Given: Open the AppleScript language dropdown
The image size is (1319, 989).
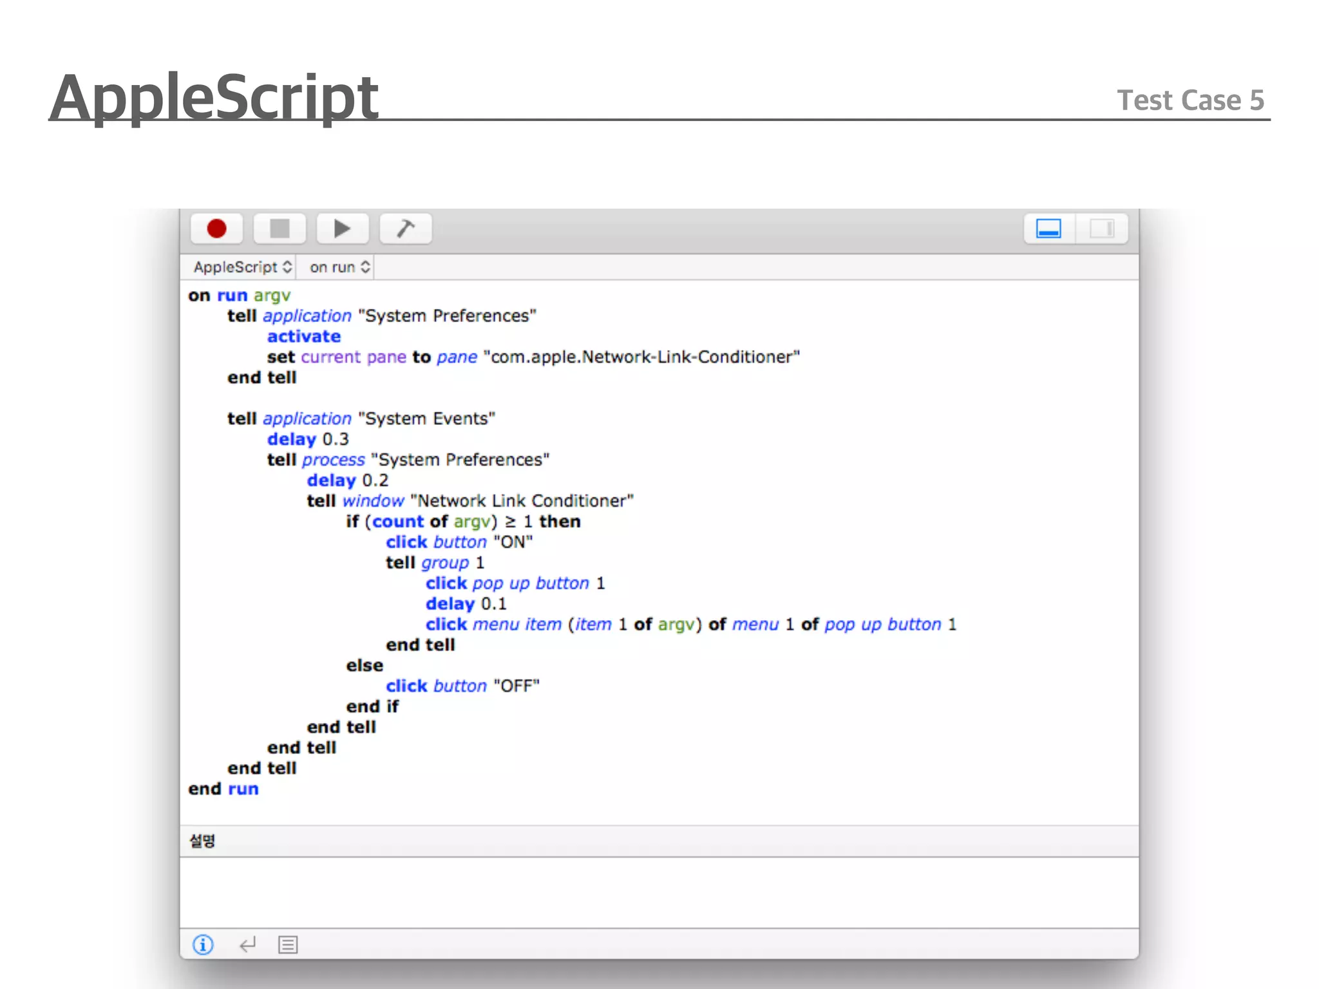Looking at the screenshot, I should tap(242, 267).
